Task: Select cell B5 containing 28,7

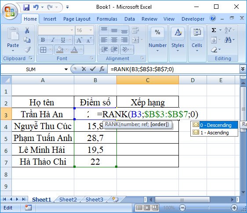Action: [x=95, y=137]
